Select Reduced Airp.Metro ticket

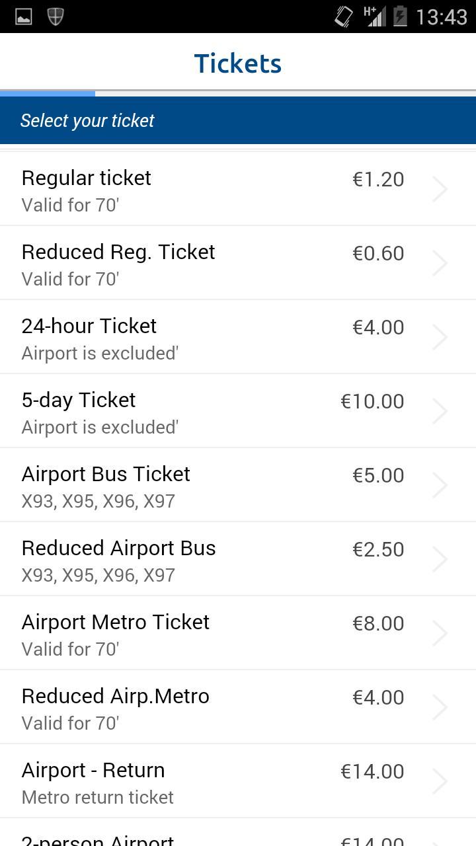coord(116,707)
